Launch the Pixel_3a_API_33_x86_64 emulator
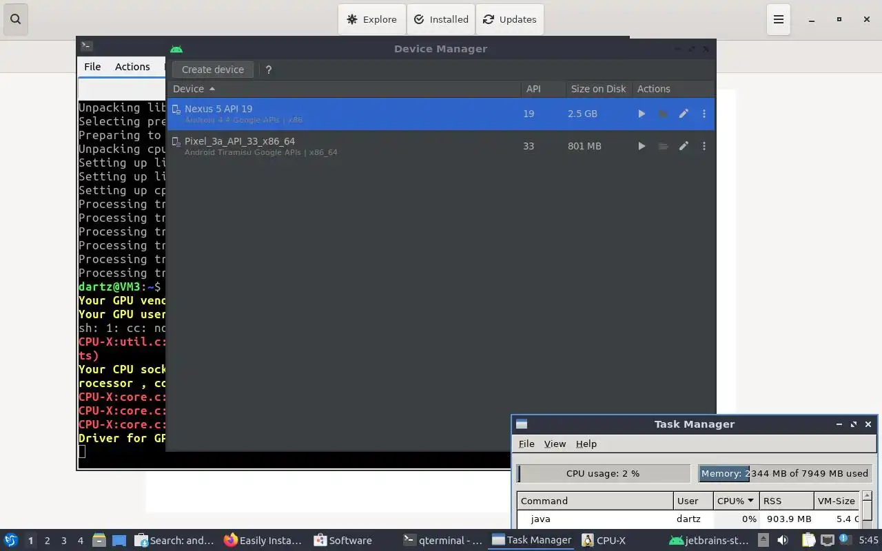 coord(642,146)
